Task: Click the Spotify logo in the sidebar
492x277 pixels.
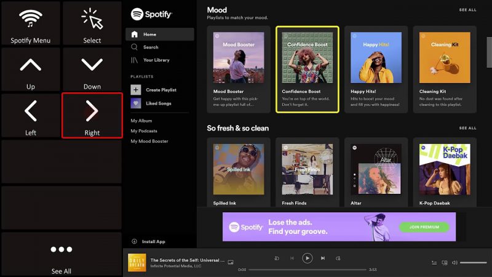Action: point(151,14)
